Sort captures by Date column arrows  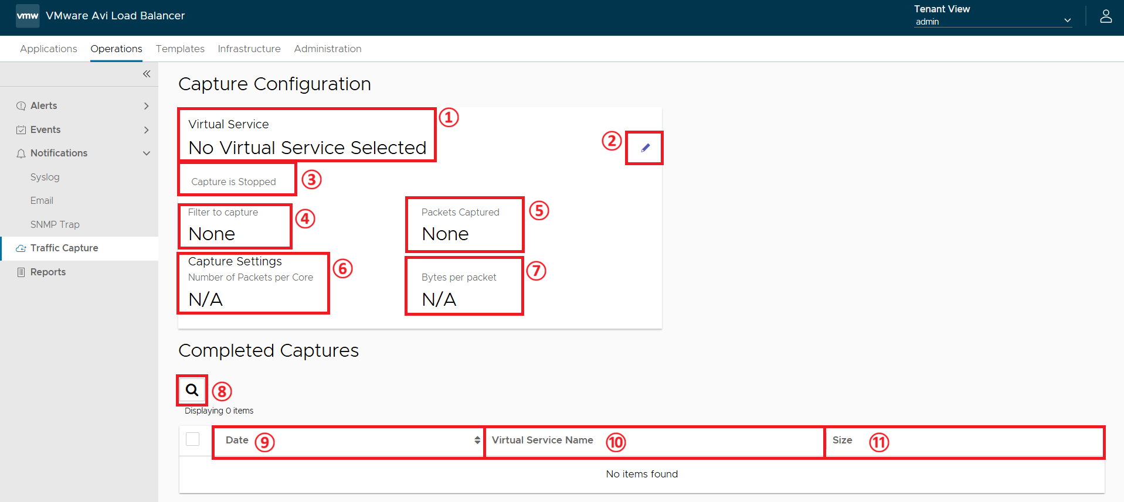click(477, 440)
